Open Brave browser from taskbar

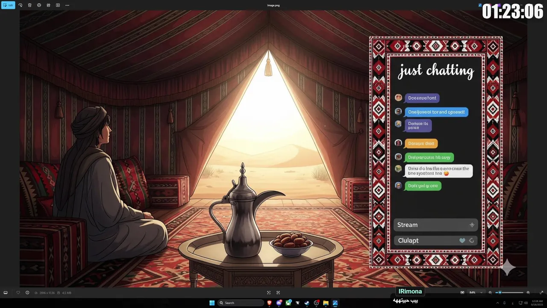(x=270, y=303)
